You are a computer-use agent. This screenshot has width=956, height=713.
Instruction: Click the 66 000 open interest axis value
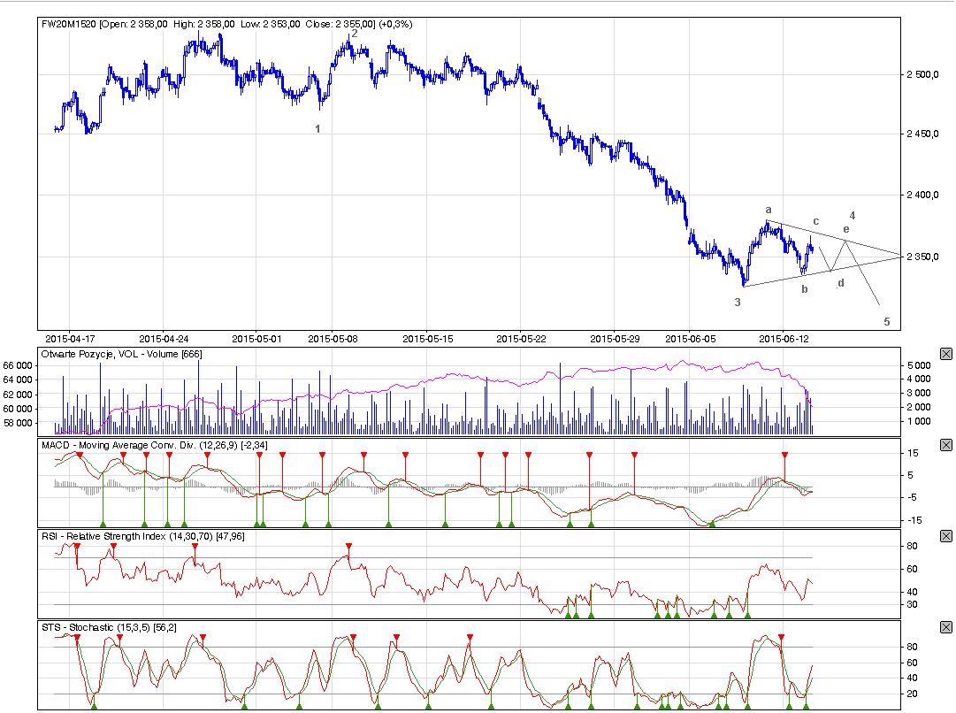pyautogui.click(x=18, y=365)
